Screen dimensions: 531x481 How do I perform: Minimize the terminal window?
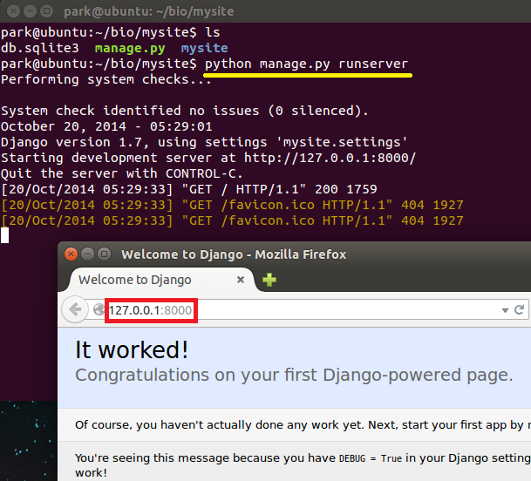click(30, 11)
